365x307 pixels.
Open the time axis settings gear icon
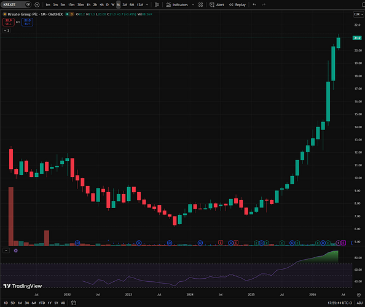pos(359,295)
